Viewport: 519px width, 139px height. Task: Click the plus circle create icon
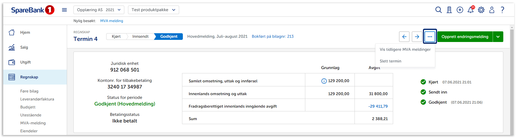pos(460,10)
